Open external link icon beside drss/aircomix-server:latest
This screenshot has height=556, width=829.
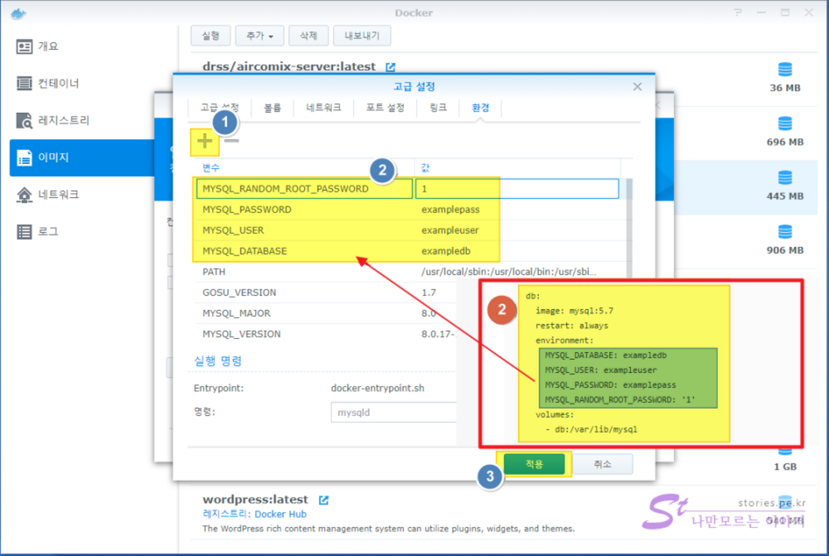click(x=390, y=66)
